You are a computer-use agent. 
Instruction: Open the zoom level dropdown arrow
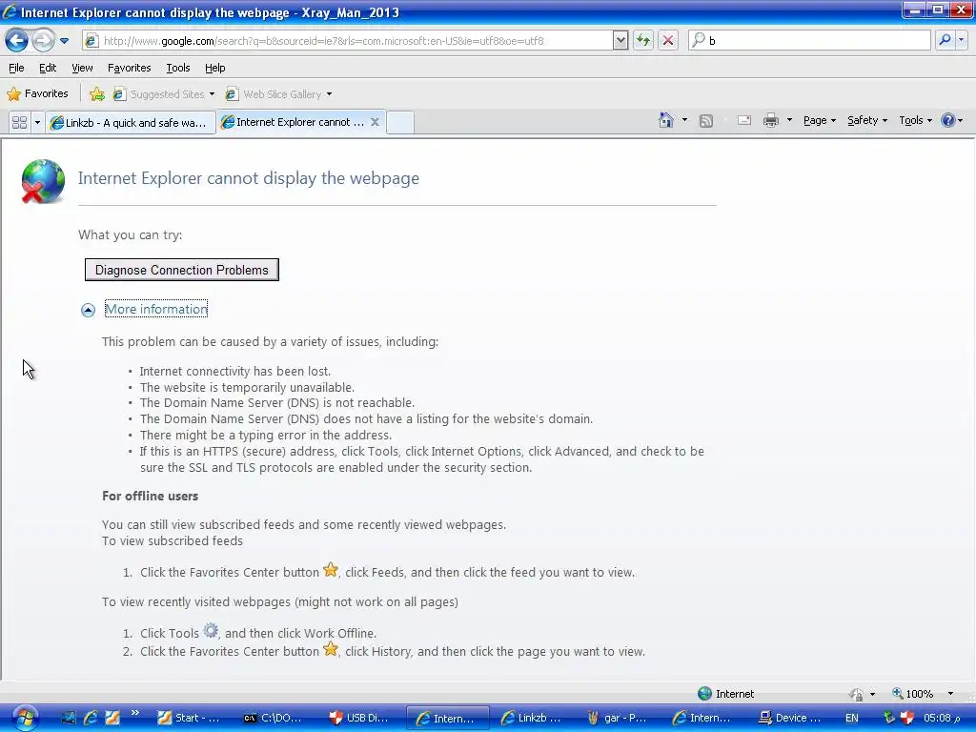[x=950, y=694]
